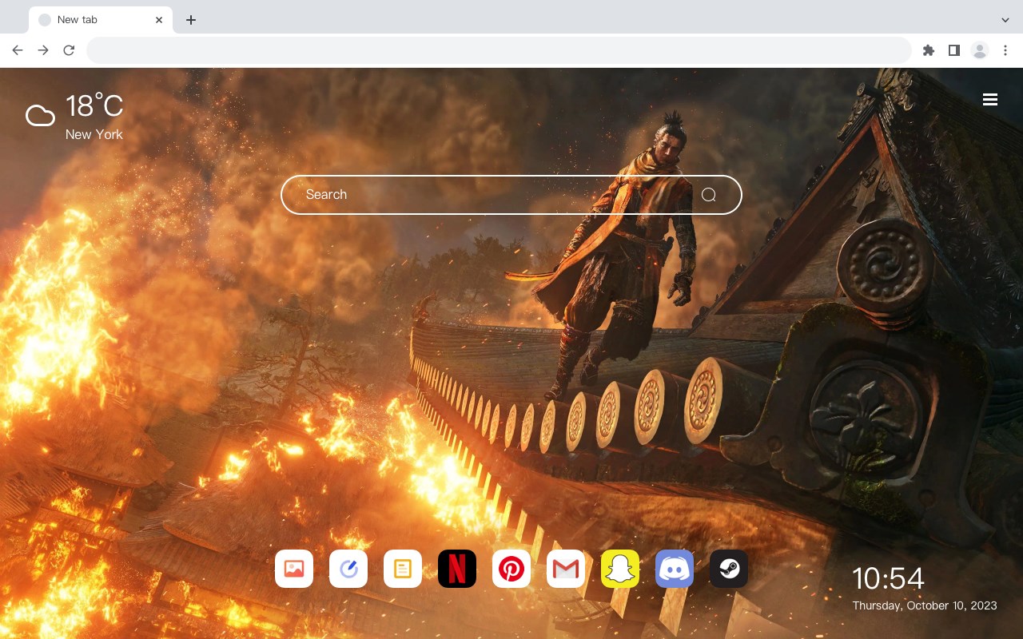Open the yellow notes shortcut
The image size is (1023, 639).
click(403, 569)
